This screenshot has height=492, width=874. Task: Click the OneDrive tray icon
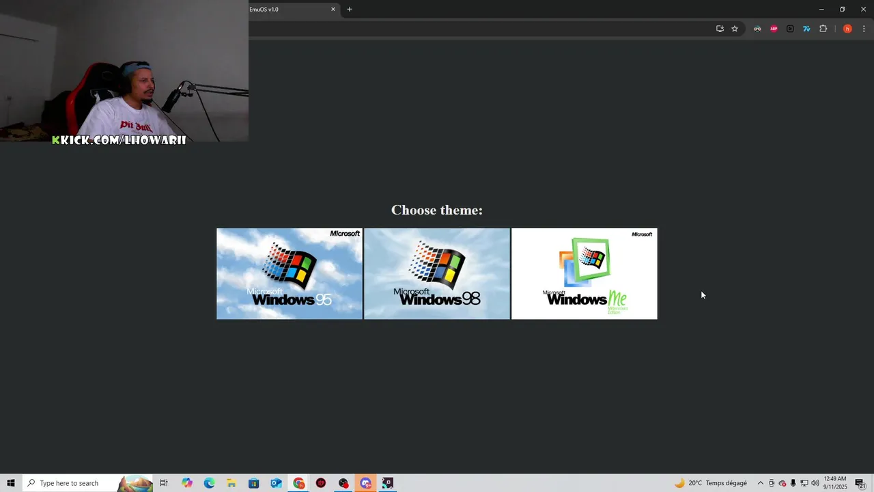pos(783,483)
